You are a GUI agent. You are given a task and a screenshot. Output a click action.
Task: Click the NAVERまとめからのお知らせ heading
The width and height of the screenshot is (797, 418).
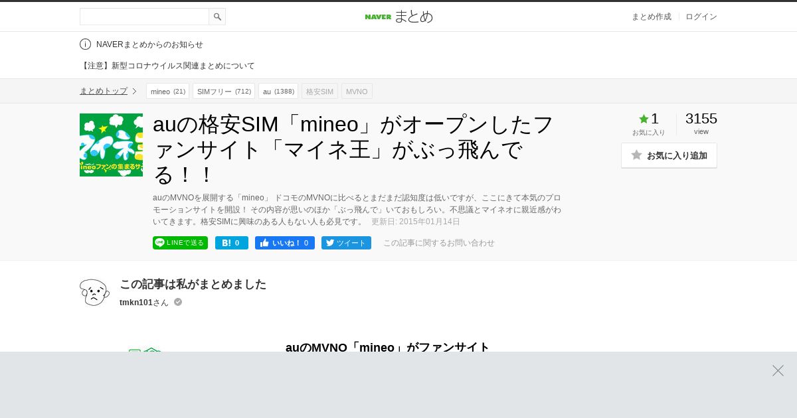tap(149, 44)
